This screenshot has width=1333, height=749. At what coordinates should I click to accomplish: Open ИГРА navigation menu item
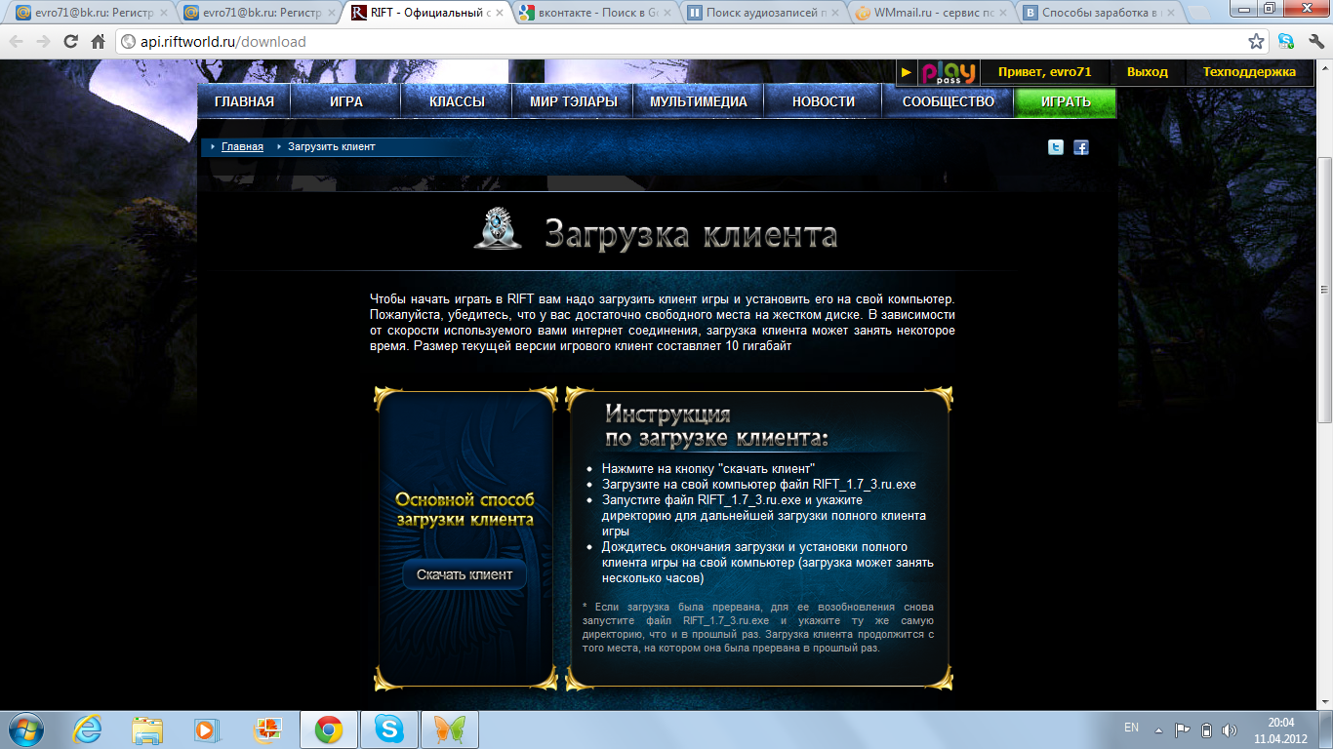point(345,101)
